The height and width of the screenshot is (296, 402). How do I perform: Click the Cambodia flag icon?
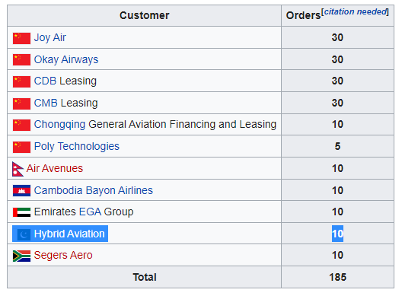[x=21, y=191]
